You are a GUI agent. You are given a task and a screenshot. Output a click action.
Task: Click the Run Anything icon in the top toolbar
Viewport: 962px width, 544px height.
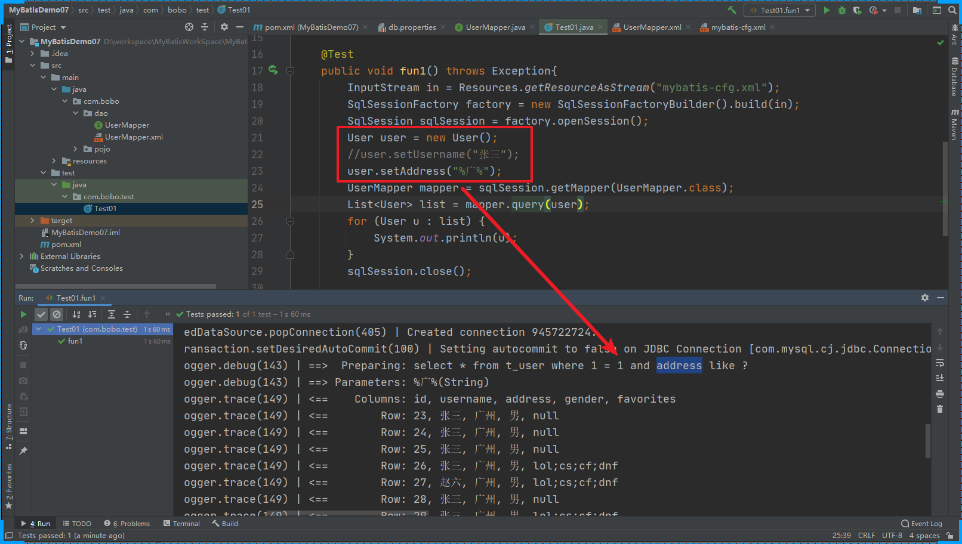[936, 10]
